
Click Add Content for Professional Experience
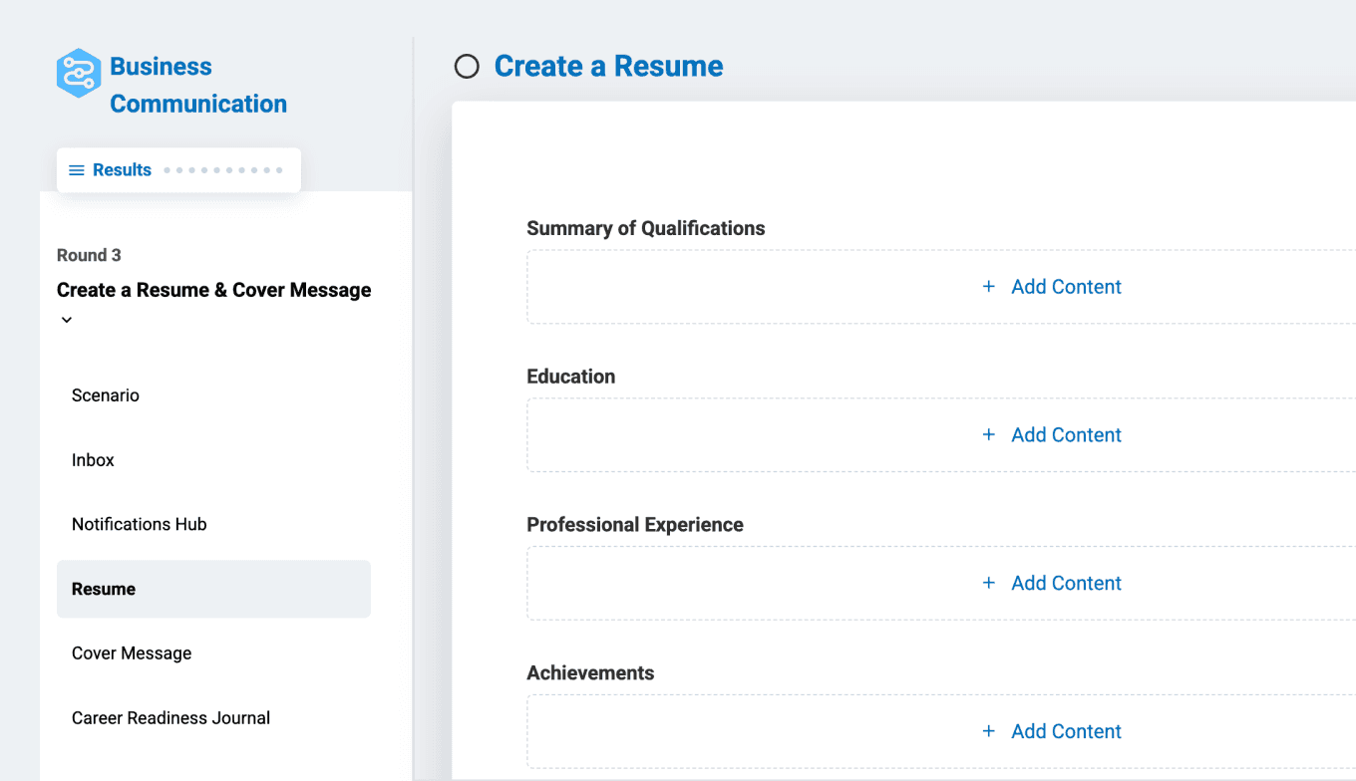click(x=1066, y=584)
